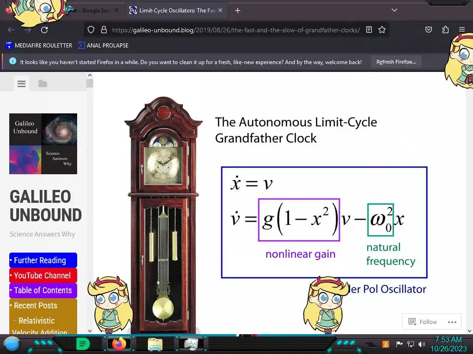Image resolution: width=473 pixels, height=354 pixels.
Task: Open the Extensions puzzle icon
Action: pyautogui.click(x=445, y=29)
